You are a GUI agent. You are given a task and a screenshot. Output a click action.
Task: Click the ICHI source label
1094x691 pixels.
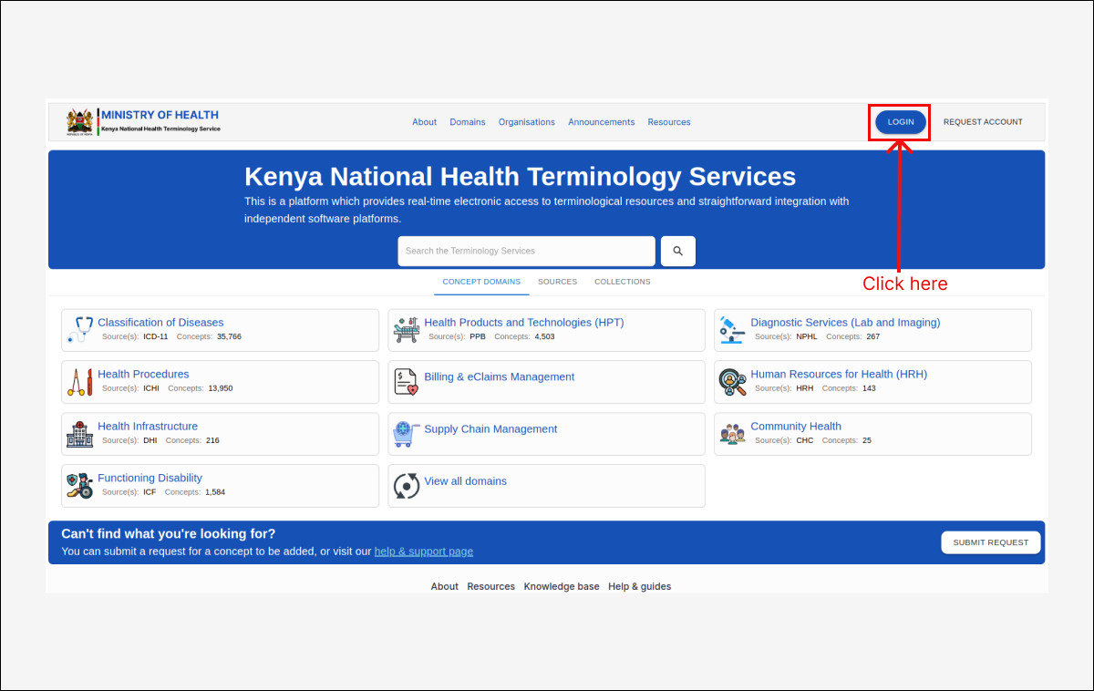coord(151,388)
